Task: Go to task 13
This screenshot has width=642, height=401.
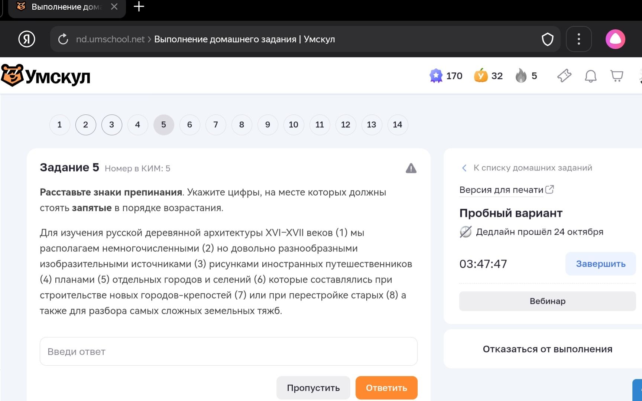Action: 372,125
